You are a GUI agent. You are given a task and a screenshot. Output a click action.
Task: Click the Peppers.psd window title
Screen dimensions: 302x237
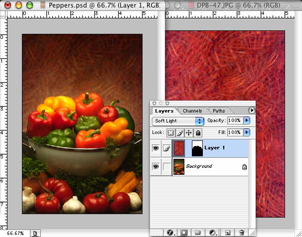pos(104,5)
